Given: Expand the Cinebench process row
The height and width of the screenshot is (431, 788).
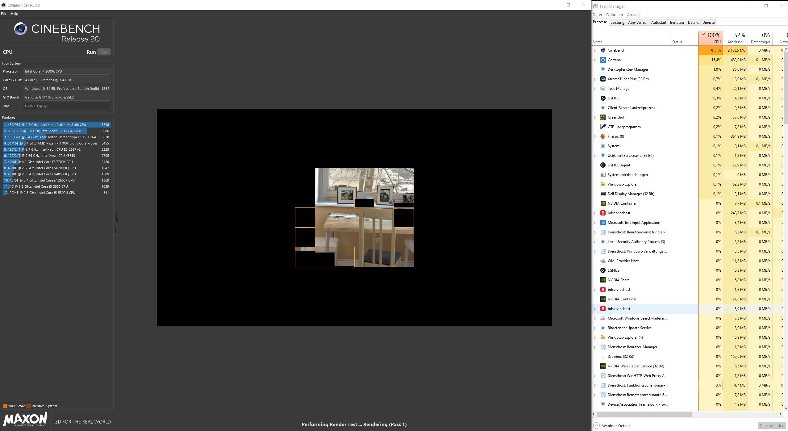Looking at the screenshot, I should [595, 50].
